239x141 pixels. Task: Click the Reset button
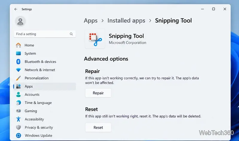point(98,128)
